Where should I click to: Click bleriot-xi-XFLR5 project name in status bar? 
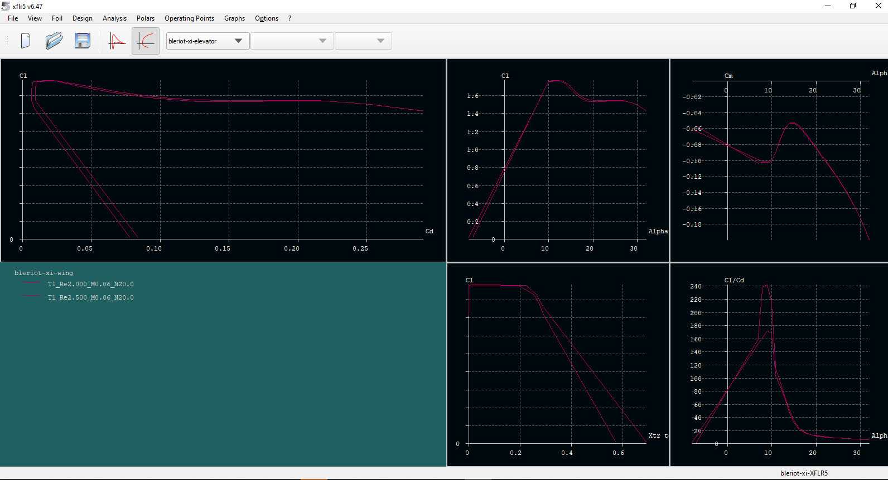click(x=804, y=473)
